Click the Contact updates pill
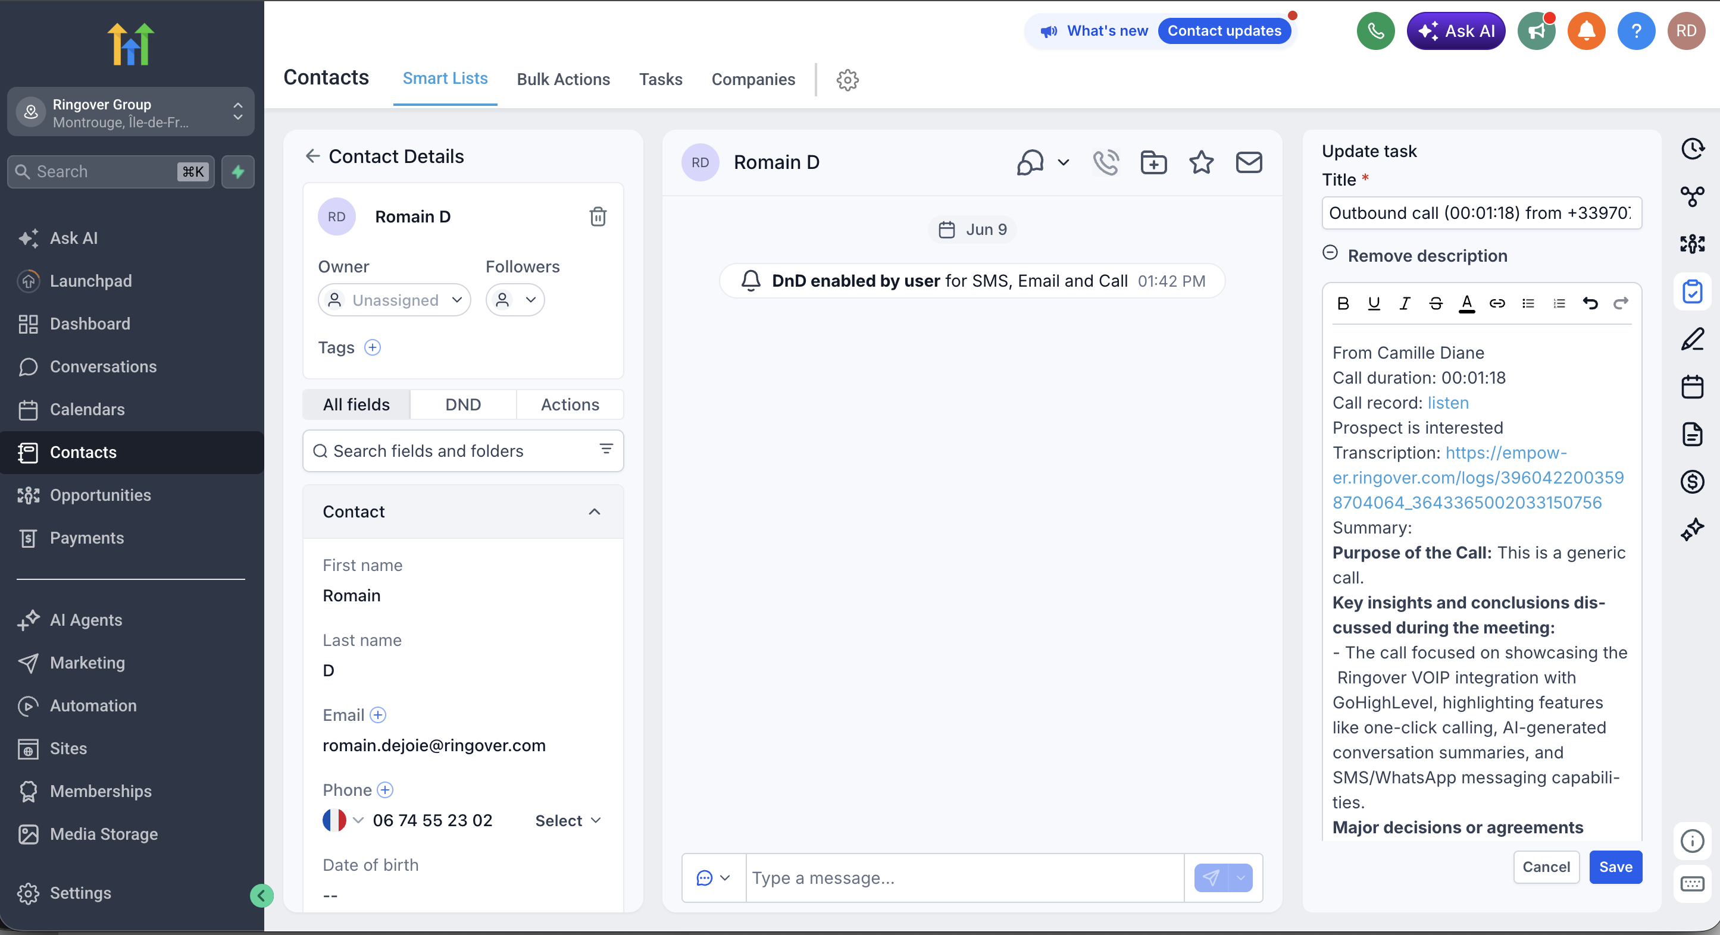This screenshot has width=1720, height=935. (x=1224, y=31)
